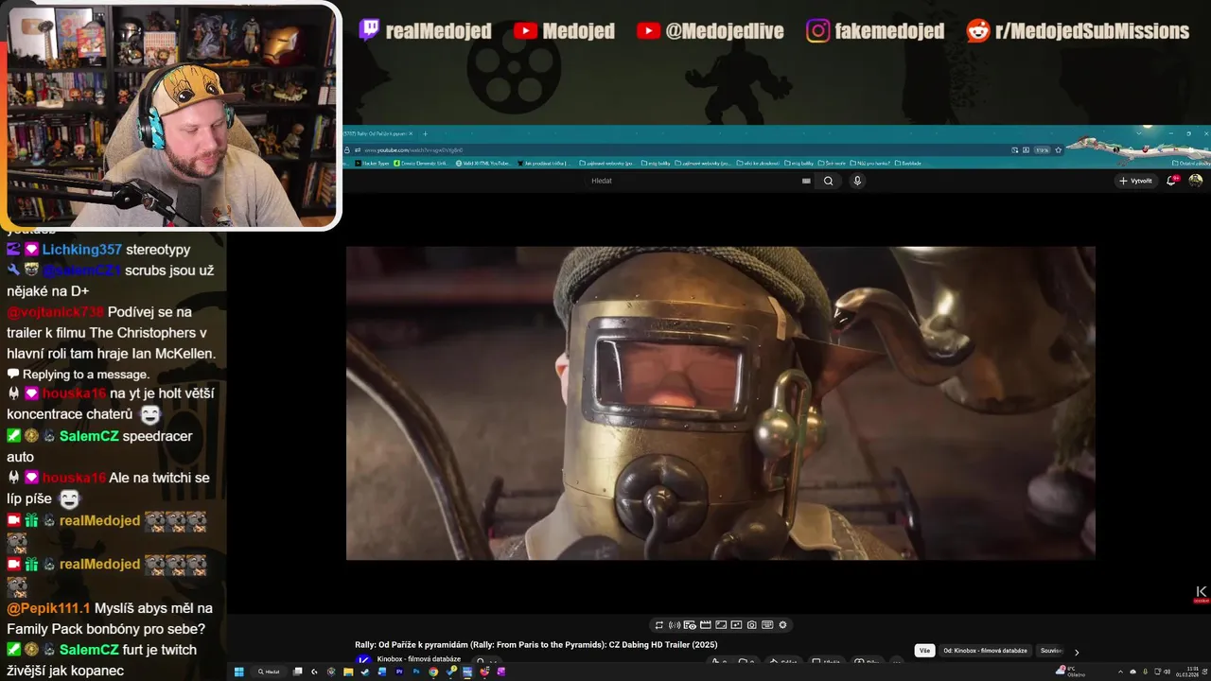Click vojtanick738 mention in chat
This screenshot has height=681, width=1211.
click(x=55, y=312)
